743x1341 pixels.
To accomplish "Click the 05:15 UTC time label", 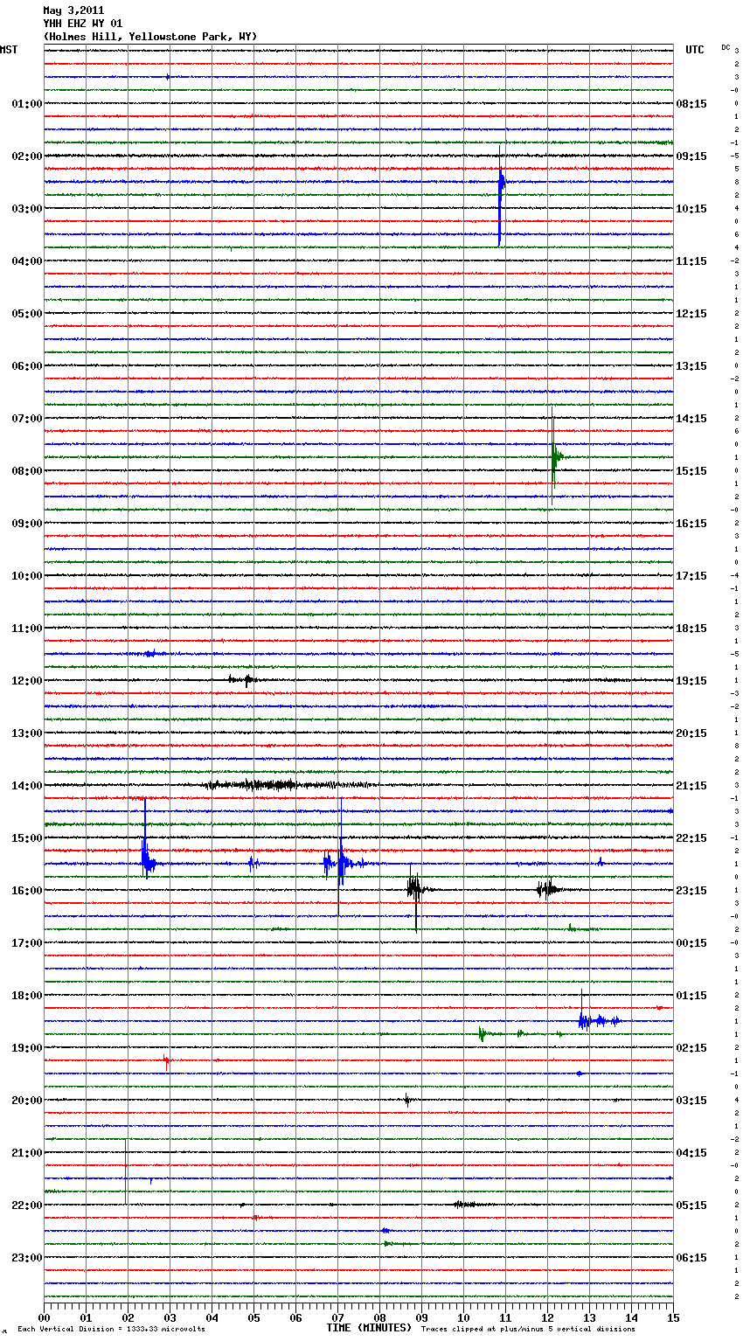I will [x=691, y=1206].
